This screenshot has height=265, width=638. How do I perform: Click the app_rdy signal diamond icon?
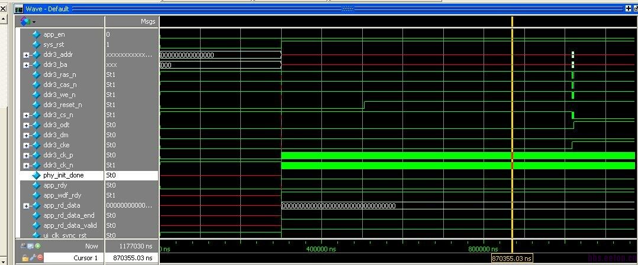tap(37, 185)
